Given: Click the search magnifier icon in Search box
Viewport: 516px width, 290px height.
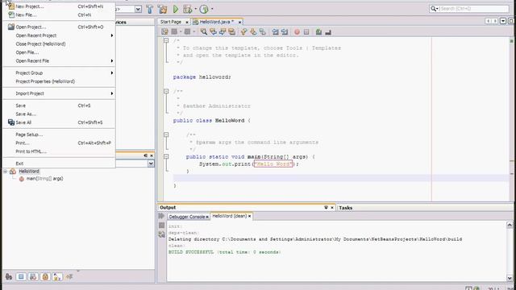Looking at the screenshot, I should click(x=434, y=9).
